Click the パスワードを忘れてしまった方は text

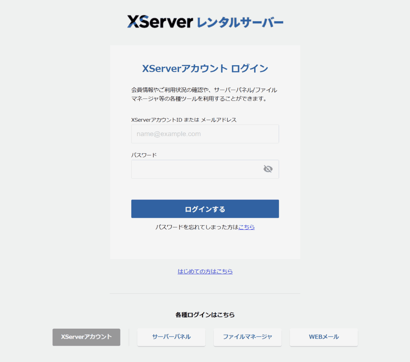[197, 227]
